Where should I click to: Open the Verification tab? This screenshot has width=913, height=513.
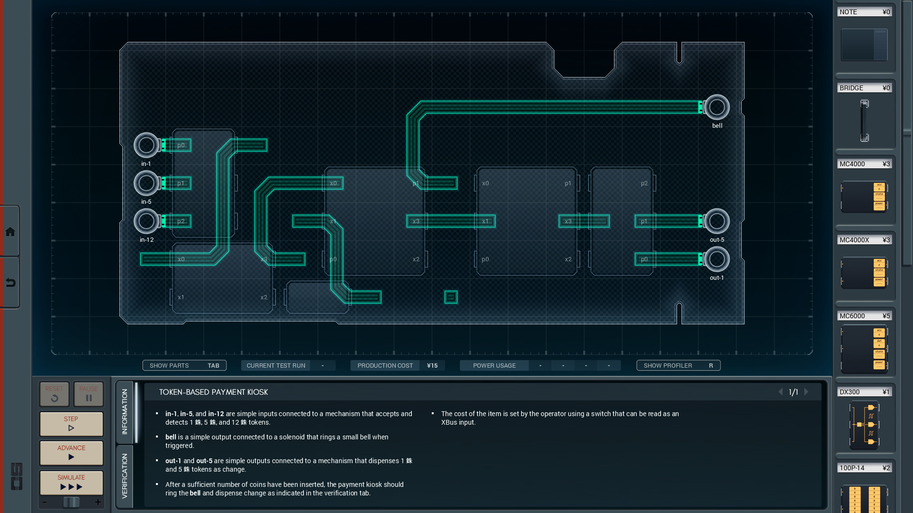click(x=125, y=476)
